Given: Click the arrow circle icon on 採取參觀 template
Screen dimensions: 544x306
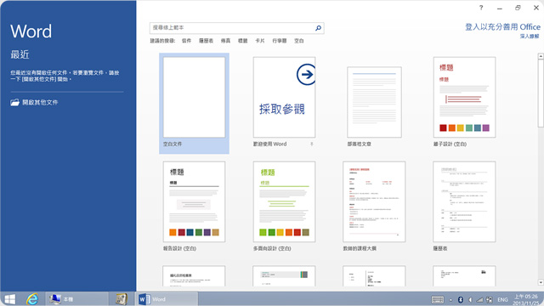Looking at the screenshot, I should 306,74.
